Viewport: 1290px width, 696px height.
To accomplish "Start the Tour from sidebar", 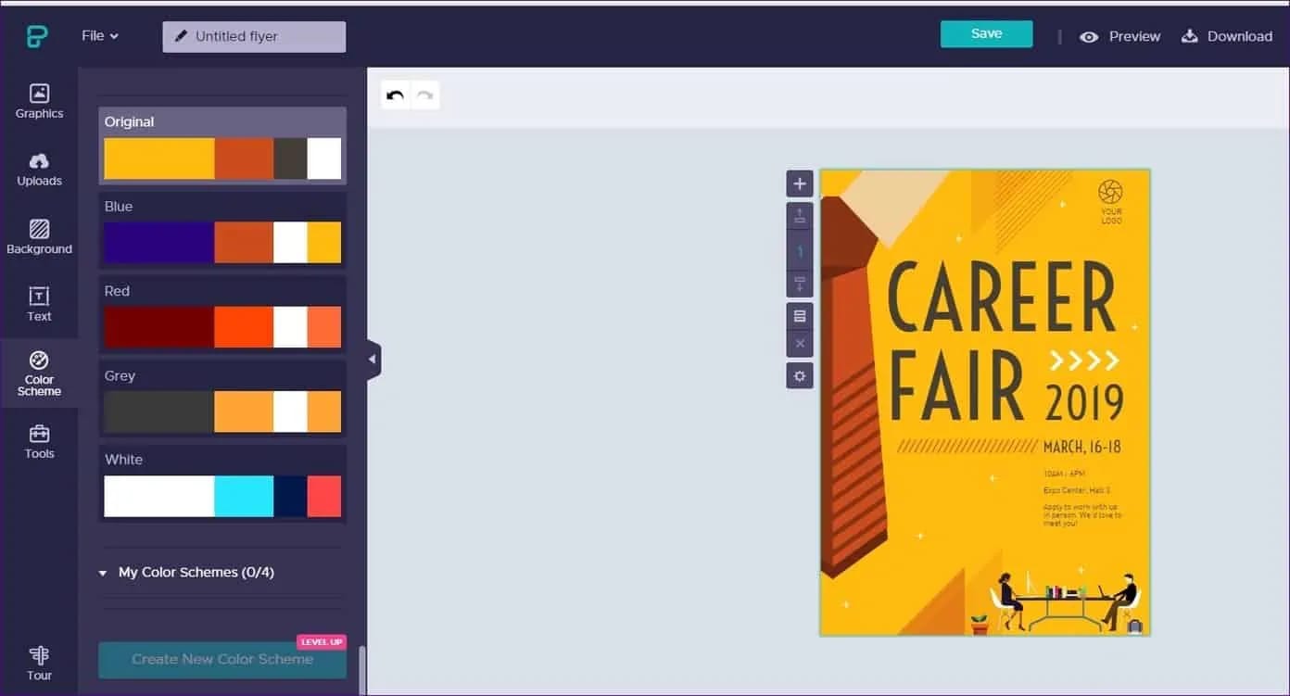I will coord(39,663).
